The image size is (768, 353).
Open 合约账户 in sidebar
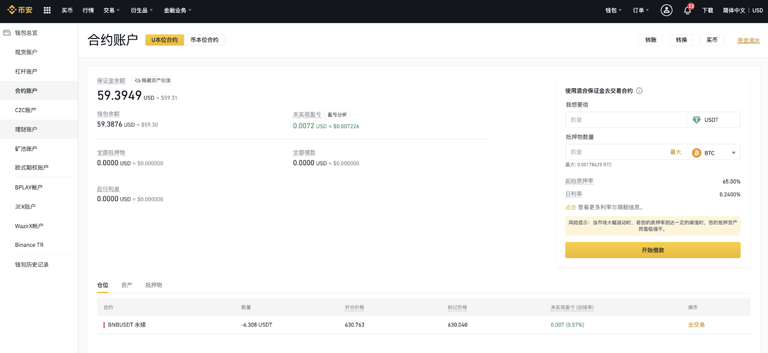(x=26, y=91)
